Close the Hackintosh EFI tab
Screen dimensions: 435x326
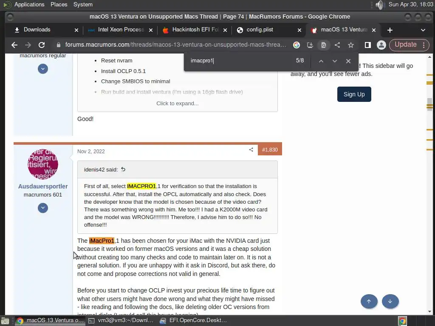pos(225,30)
